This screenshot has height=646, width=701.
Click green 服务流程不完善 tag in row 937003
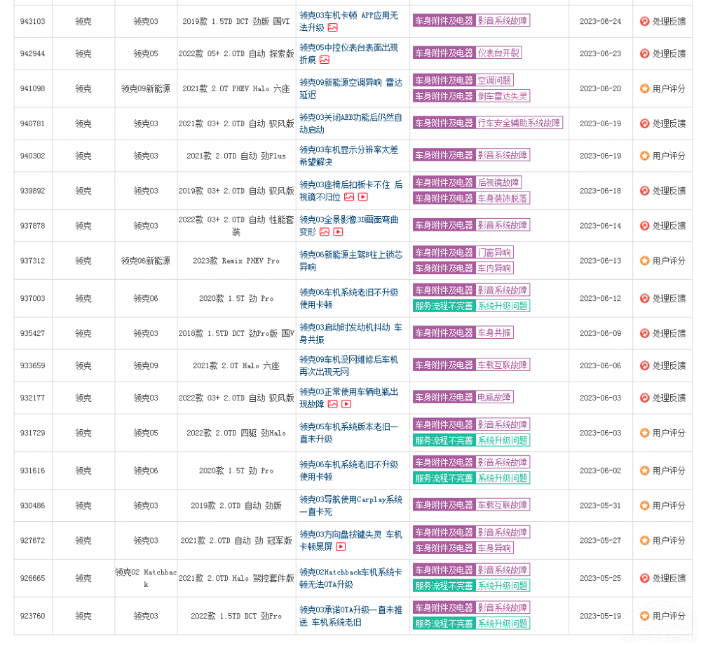point(444,306)
